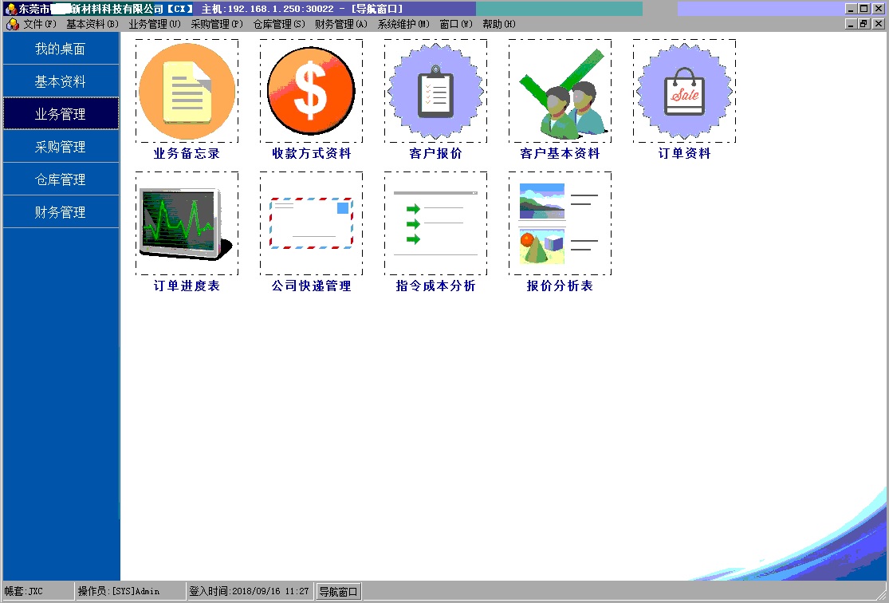Screen dimensions: 889x603
Task: Click the 导航窗口 button in status bar
Action: click(339, 592)
